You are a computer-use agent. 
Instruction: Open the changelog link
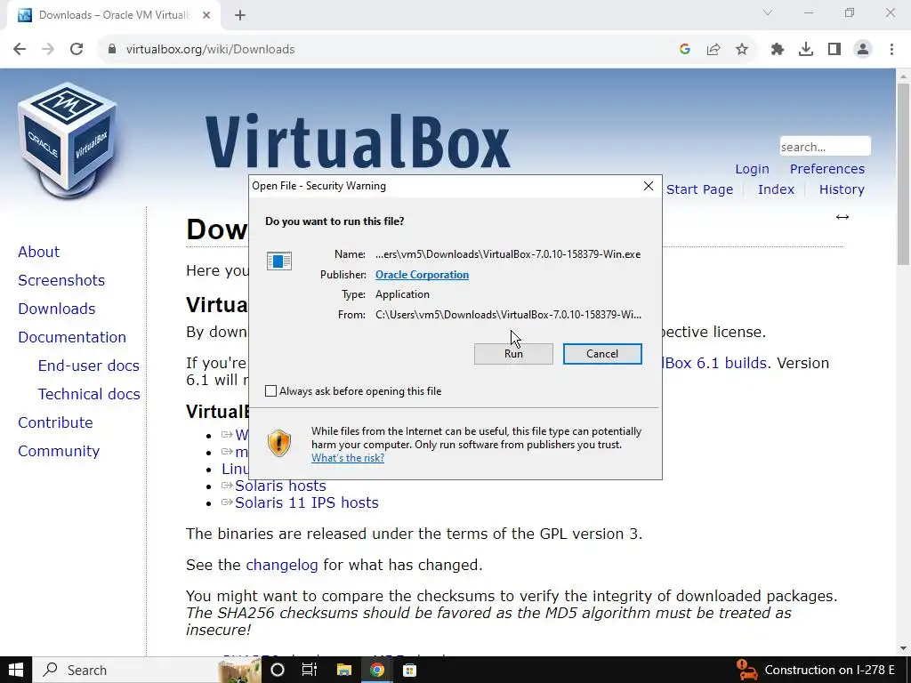click(282, 565)
